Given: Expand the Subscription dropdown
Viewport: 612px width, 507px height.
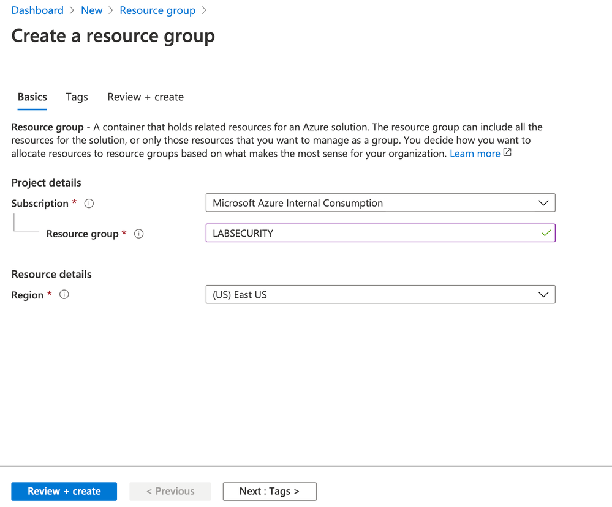Looking at the screenshot, I should (x=380, y=203).
